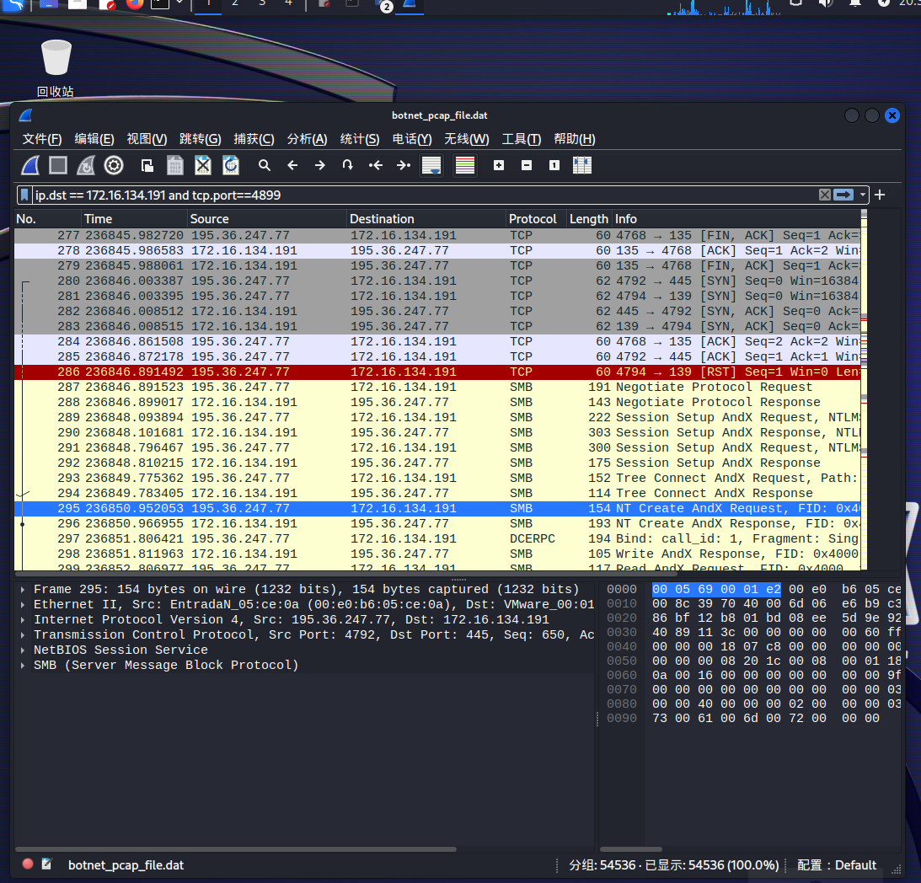This screenshot has height=883, width=921.
Task: Click the display filter bookmark icon
Action: coord(24,195)
